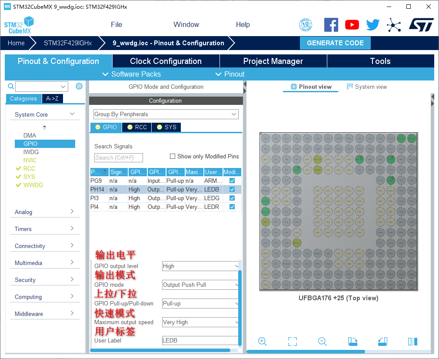The height and width of the screenshot is (359, 439).
Task: Enable Show only Modified Pins checkbox
Action: (x=173, y=156)
